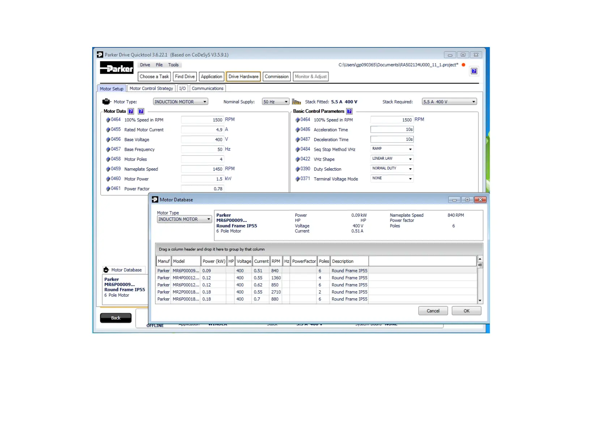Sort table by Power (kW) column header
609x431 pixels.
click(x=214, y=261)
